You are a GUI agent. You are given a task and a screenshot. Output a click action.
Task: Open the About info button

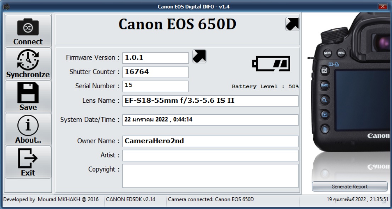[28, 130]
